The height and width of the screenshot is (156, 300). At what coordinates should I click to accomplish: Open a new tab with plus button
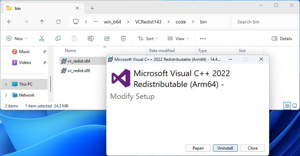[x=92, y=8]
